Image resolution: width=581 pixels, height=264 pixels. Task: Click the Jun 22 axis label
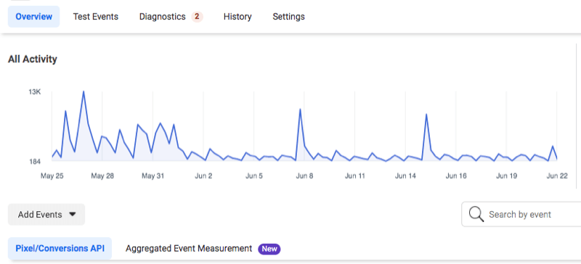pyautogui.click(x=557, y=176)
